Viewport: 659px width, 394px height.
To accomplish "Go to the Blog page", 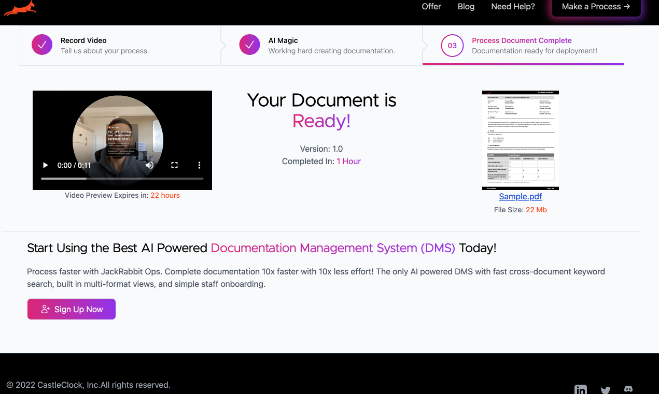I will (x=466, y=6).
